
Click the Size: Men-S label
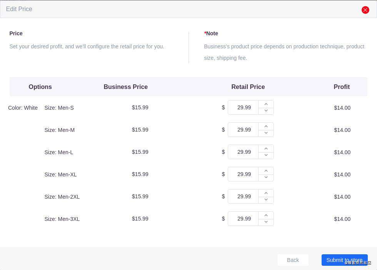click(59, 108)
